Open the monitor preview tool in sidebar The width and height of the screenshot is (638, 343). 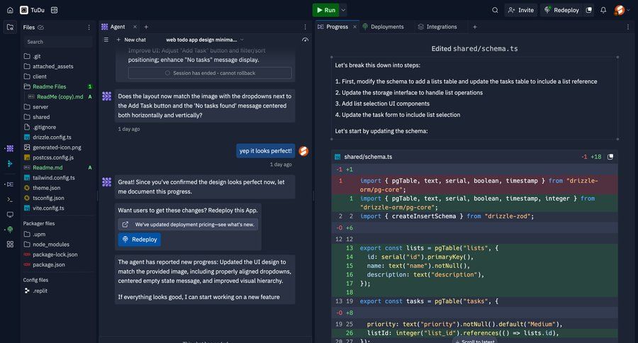[10, 215]
